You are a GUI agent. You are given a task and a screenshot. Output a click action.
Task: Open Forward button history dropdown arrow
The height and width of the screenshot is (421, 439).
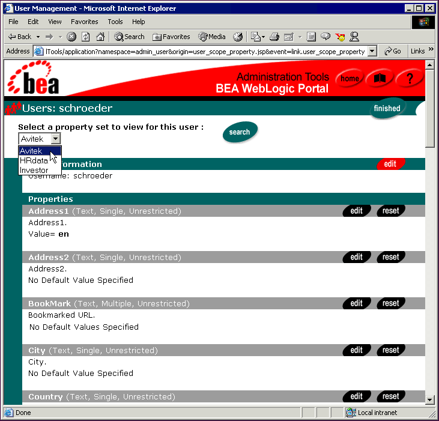pos(60,37)
